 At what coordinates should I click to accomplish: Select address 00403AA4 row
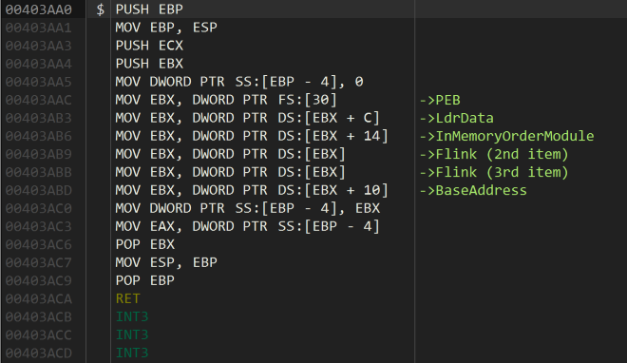point(313,64)
